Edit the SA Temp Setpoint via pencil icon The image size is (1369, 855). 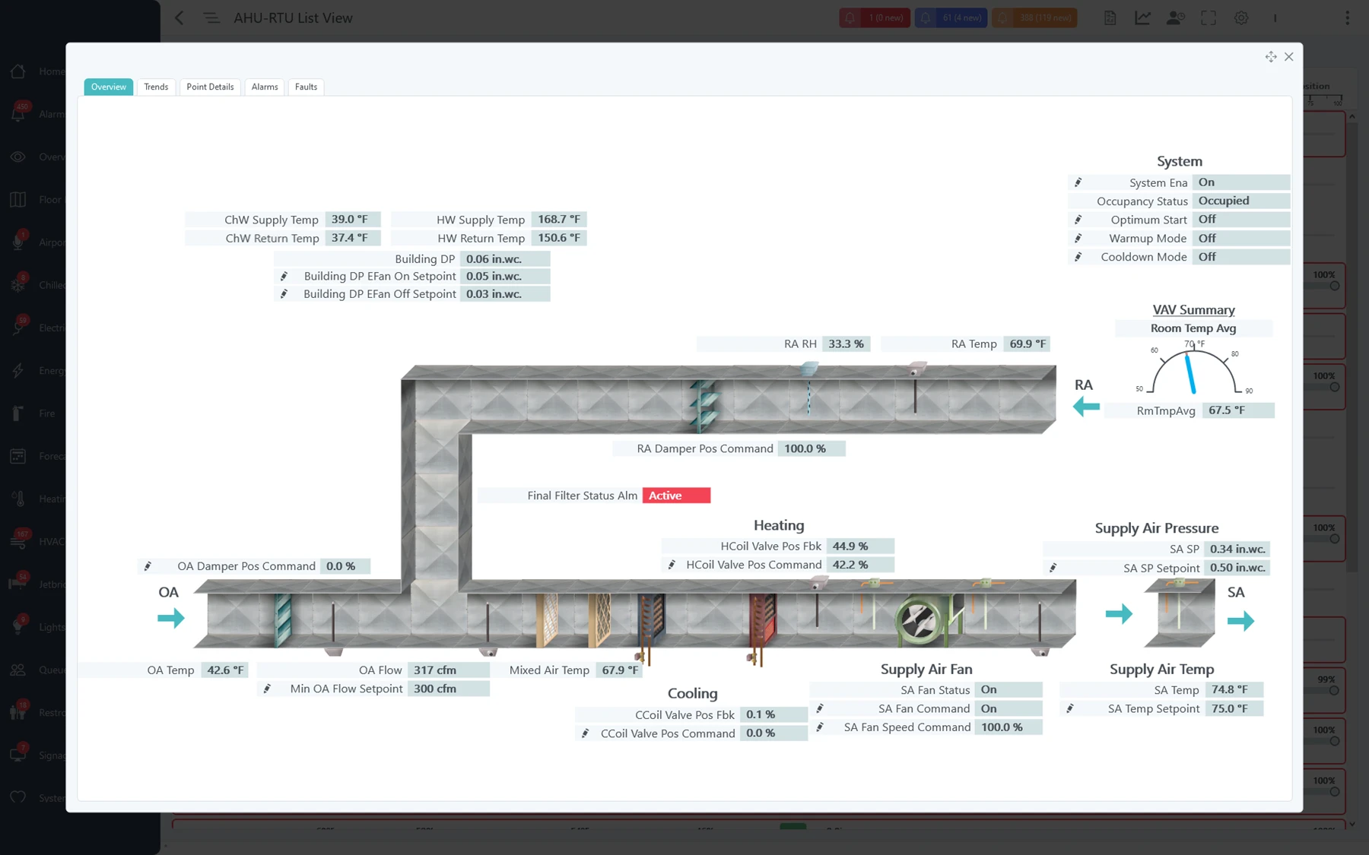[x=1070, y=708]
